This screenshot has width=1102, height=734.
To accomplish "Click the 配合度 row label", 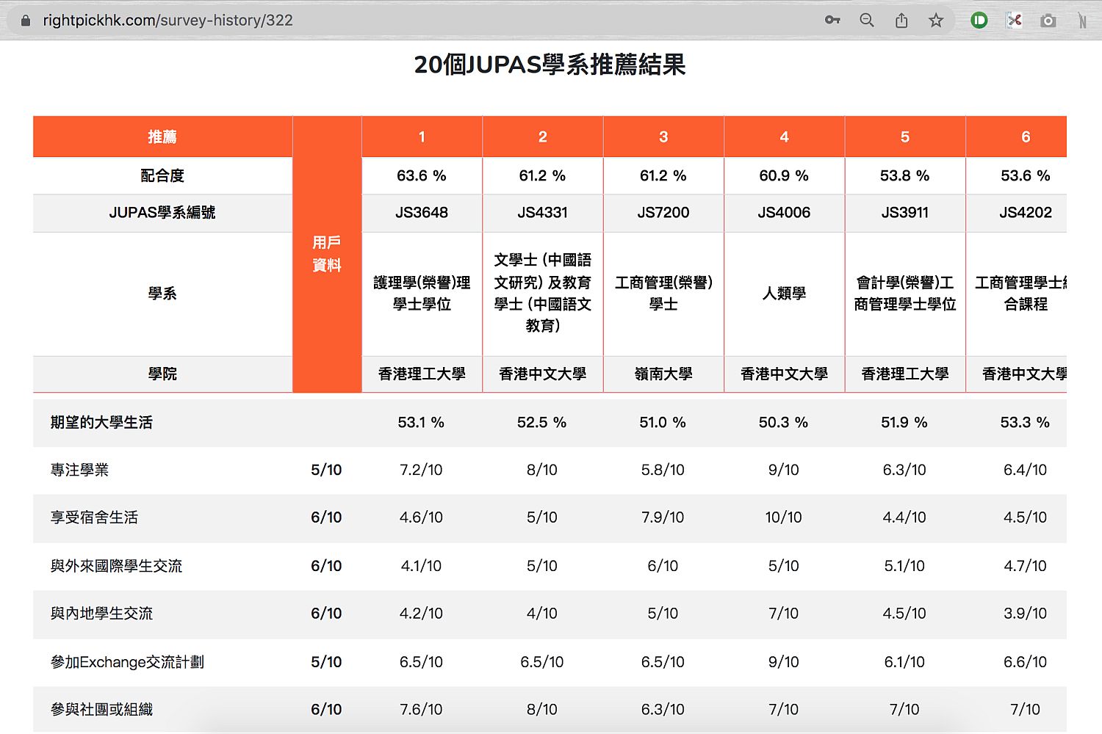I will [x=162, y=176].
